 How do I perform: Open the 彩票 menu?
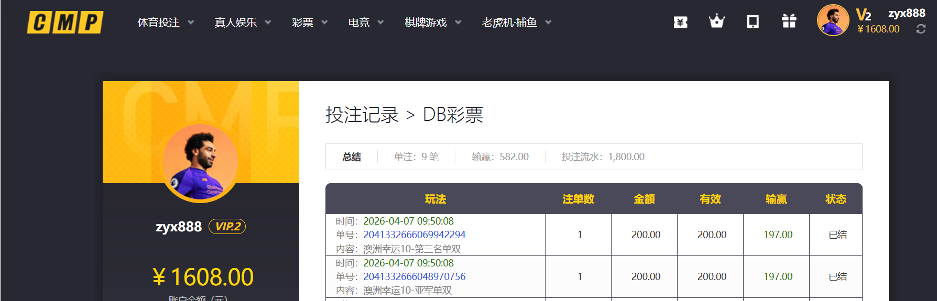pyautogui.click(x=302, y=23)
